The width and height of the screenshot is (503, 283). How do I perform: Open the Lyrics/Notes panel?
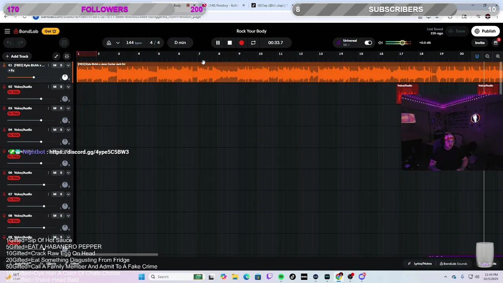pyautogui.click(x=420, y=264)
